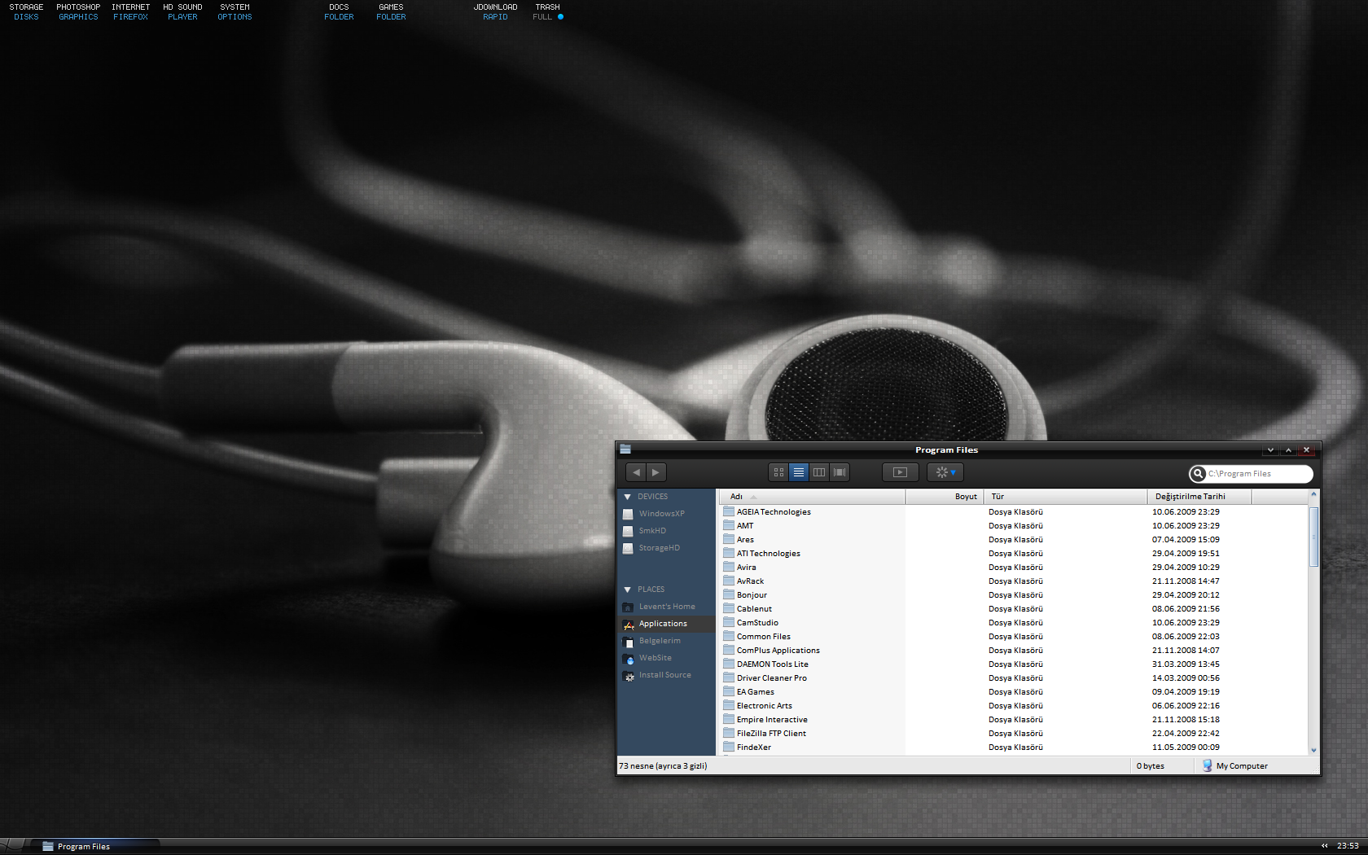Viewport: 1368px width, 855px height.
Task: Select the CamStudio folder icon
Action: 729,622
